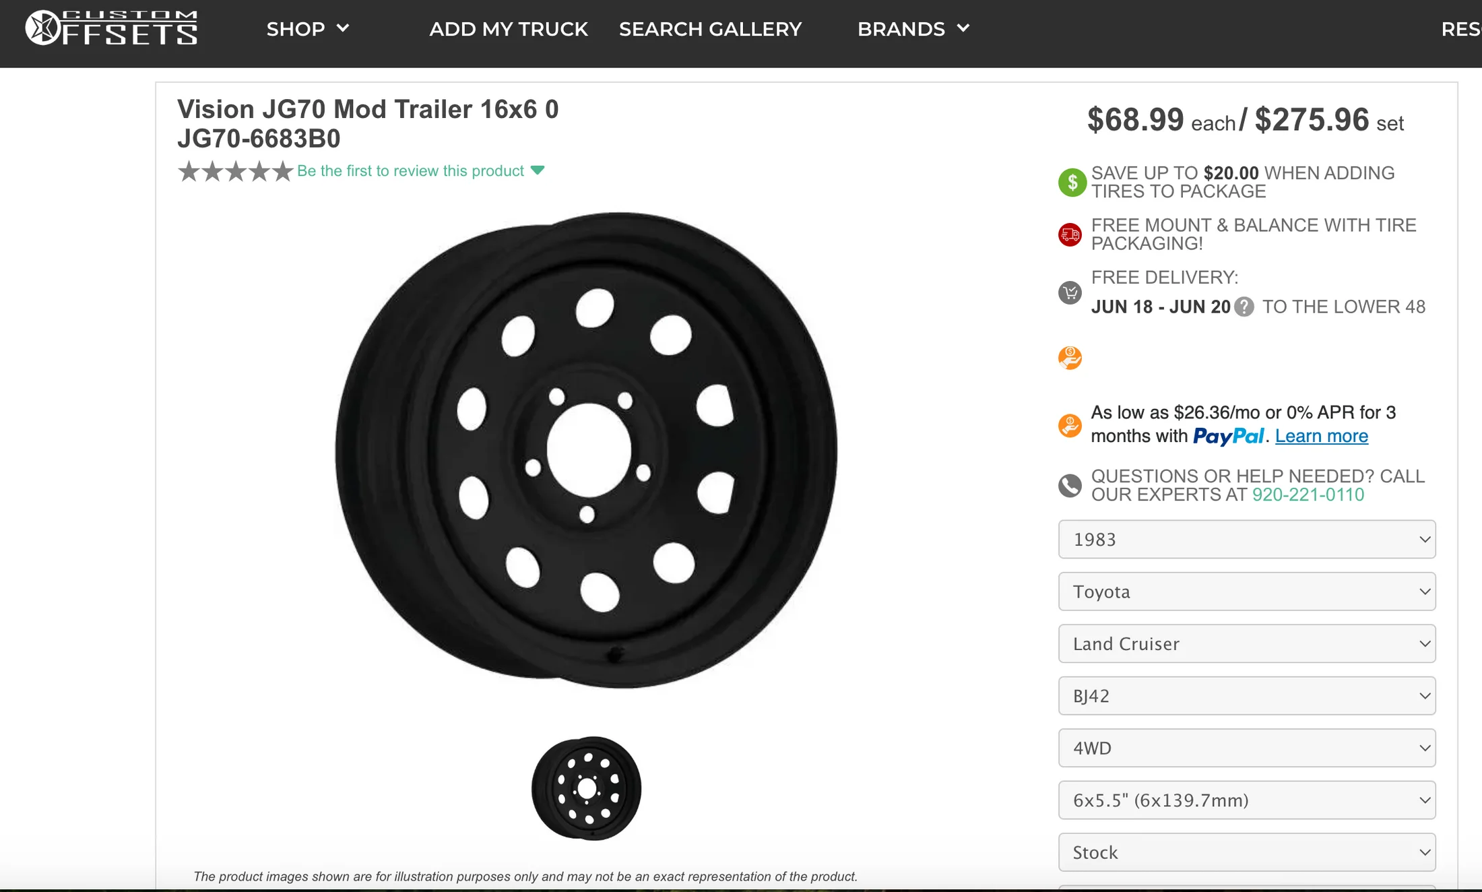Open the Land Cruiser model dropdown
The width and height of the screenshot is (1482, 892).
pyautogui.click(x=1246, y=643)
